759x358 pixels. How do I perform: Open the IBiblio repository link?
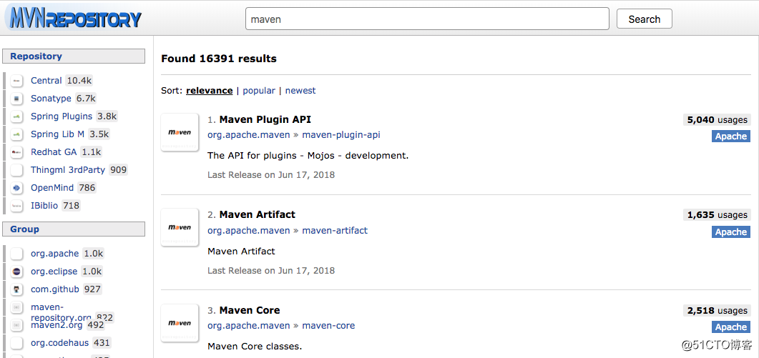click(x=44, y=206)
